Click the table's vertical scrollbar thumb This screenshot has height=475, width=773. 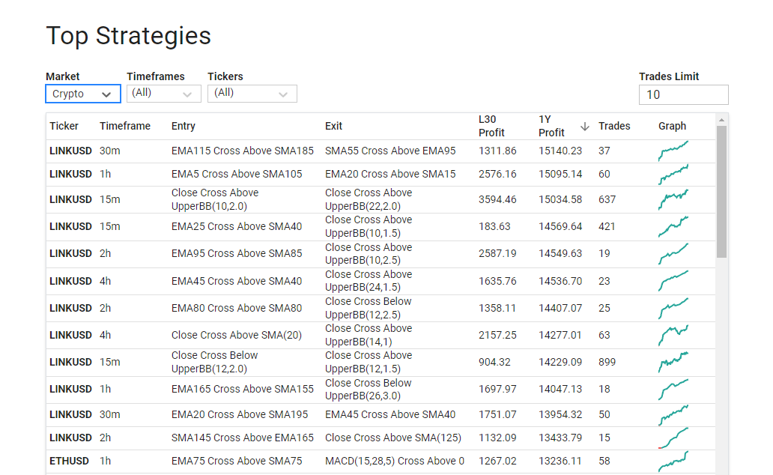pyautogui.click(x=721, y=191)
